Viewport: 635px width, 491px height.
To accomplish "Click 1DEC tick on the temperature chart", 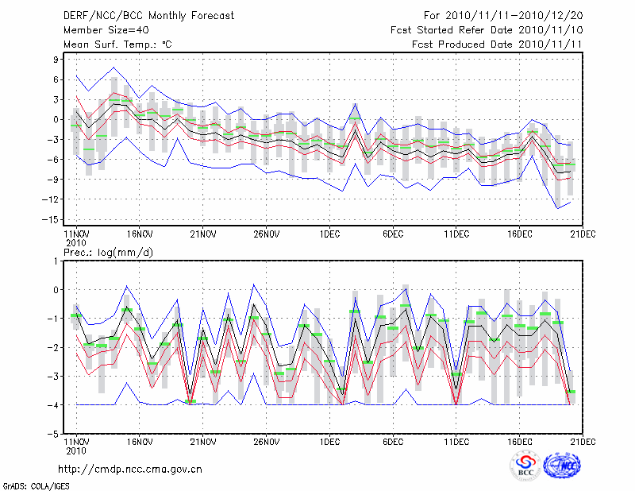I will coord(329,234).
